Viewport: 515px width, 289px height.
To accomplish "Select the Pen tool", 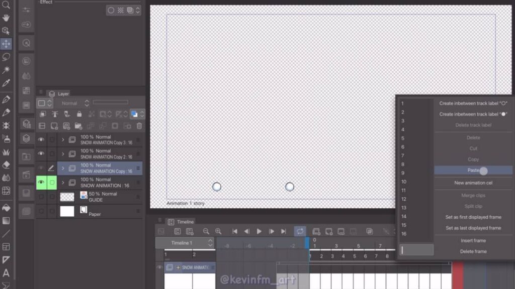I will (6, 99).
